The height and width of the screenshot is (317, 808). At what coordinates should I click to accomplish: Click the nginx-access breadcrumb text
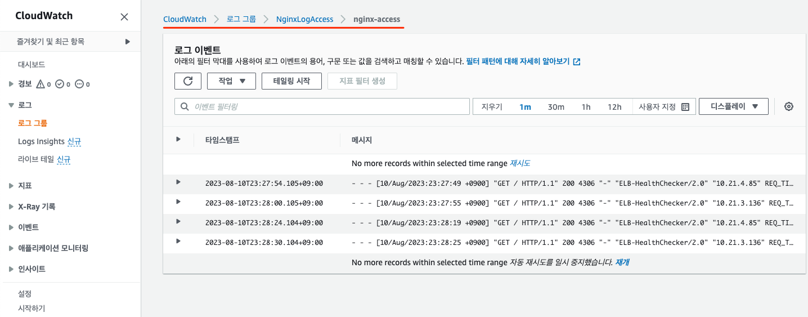[376, 19]
